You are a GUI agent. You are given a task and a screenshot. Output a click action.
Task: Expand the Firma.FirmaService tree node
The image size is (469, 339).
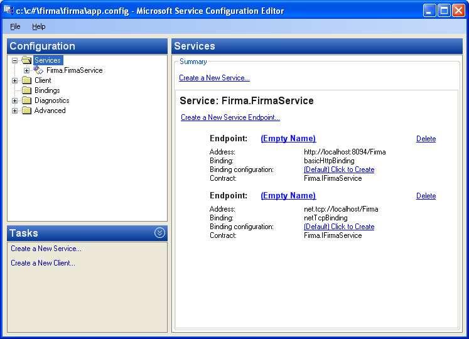(x=26, y=70)
